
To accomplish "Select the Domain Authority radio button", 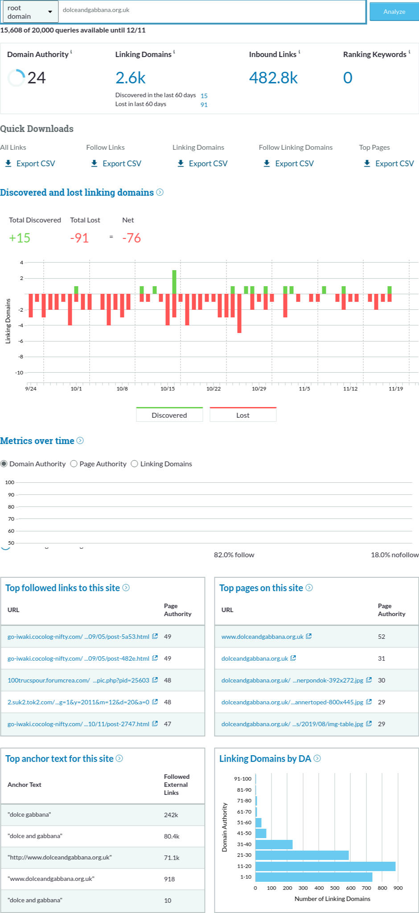I will [x=4, y=464].
